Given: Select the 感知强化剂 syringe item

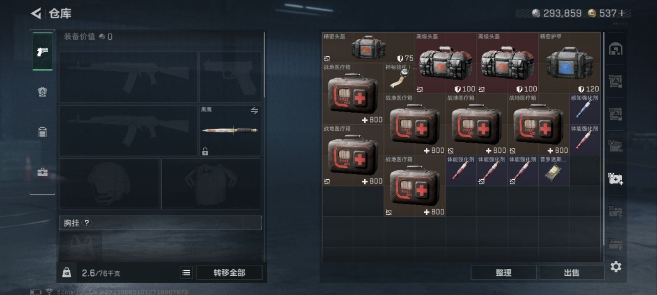Looking at the screenshot, I should click(x=584, y=109).
